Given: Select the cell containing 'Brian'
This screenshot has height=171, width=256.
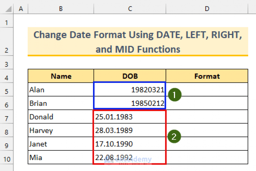Looking at the screenshot, I should click(x=61, y=103).
